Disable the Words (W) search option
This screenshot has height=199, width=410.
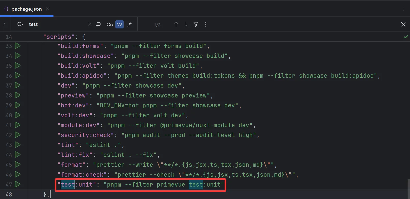pos(120,24)
